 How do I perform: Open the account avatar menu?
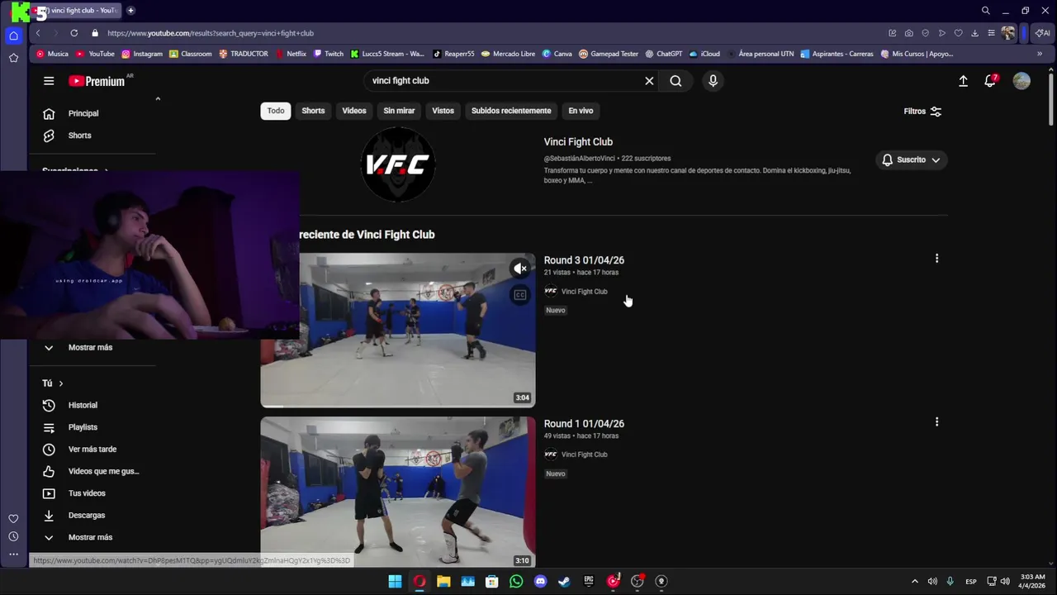pyautogui.click(x=1021, y=81)
